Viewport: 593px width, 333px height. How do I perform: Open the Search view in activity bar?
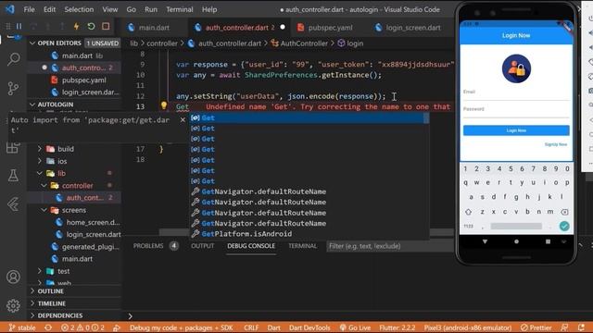coord(14,59)
